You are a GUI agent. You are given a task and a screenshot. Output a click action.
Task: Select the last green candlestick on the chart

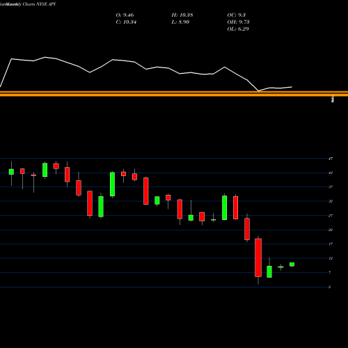pos(292,264)
